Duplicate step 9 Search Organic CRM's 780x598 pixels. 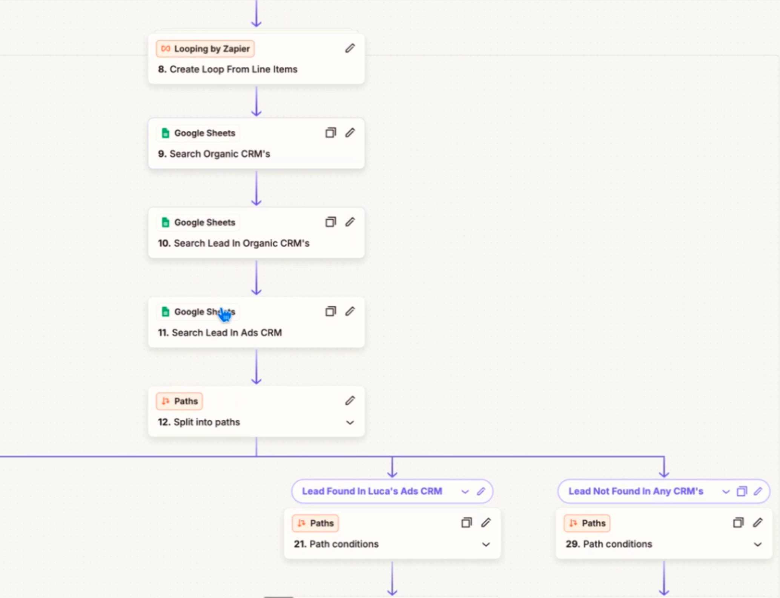point(330,133)
